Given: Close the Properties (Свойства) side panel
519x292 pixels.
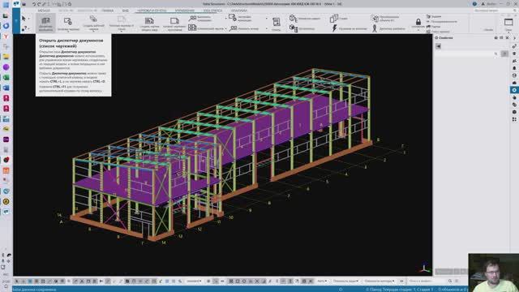Looking at the screenshot, I should coord(507,38).
